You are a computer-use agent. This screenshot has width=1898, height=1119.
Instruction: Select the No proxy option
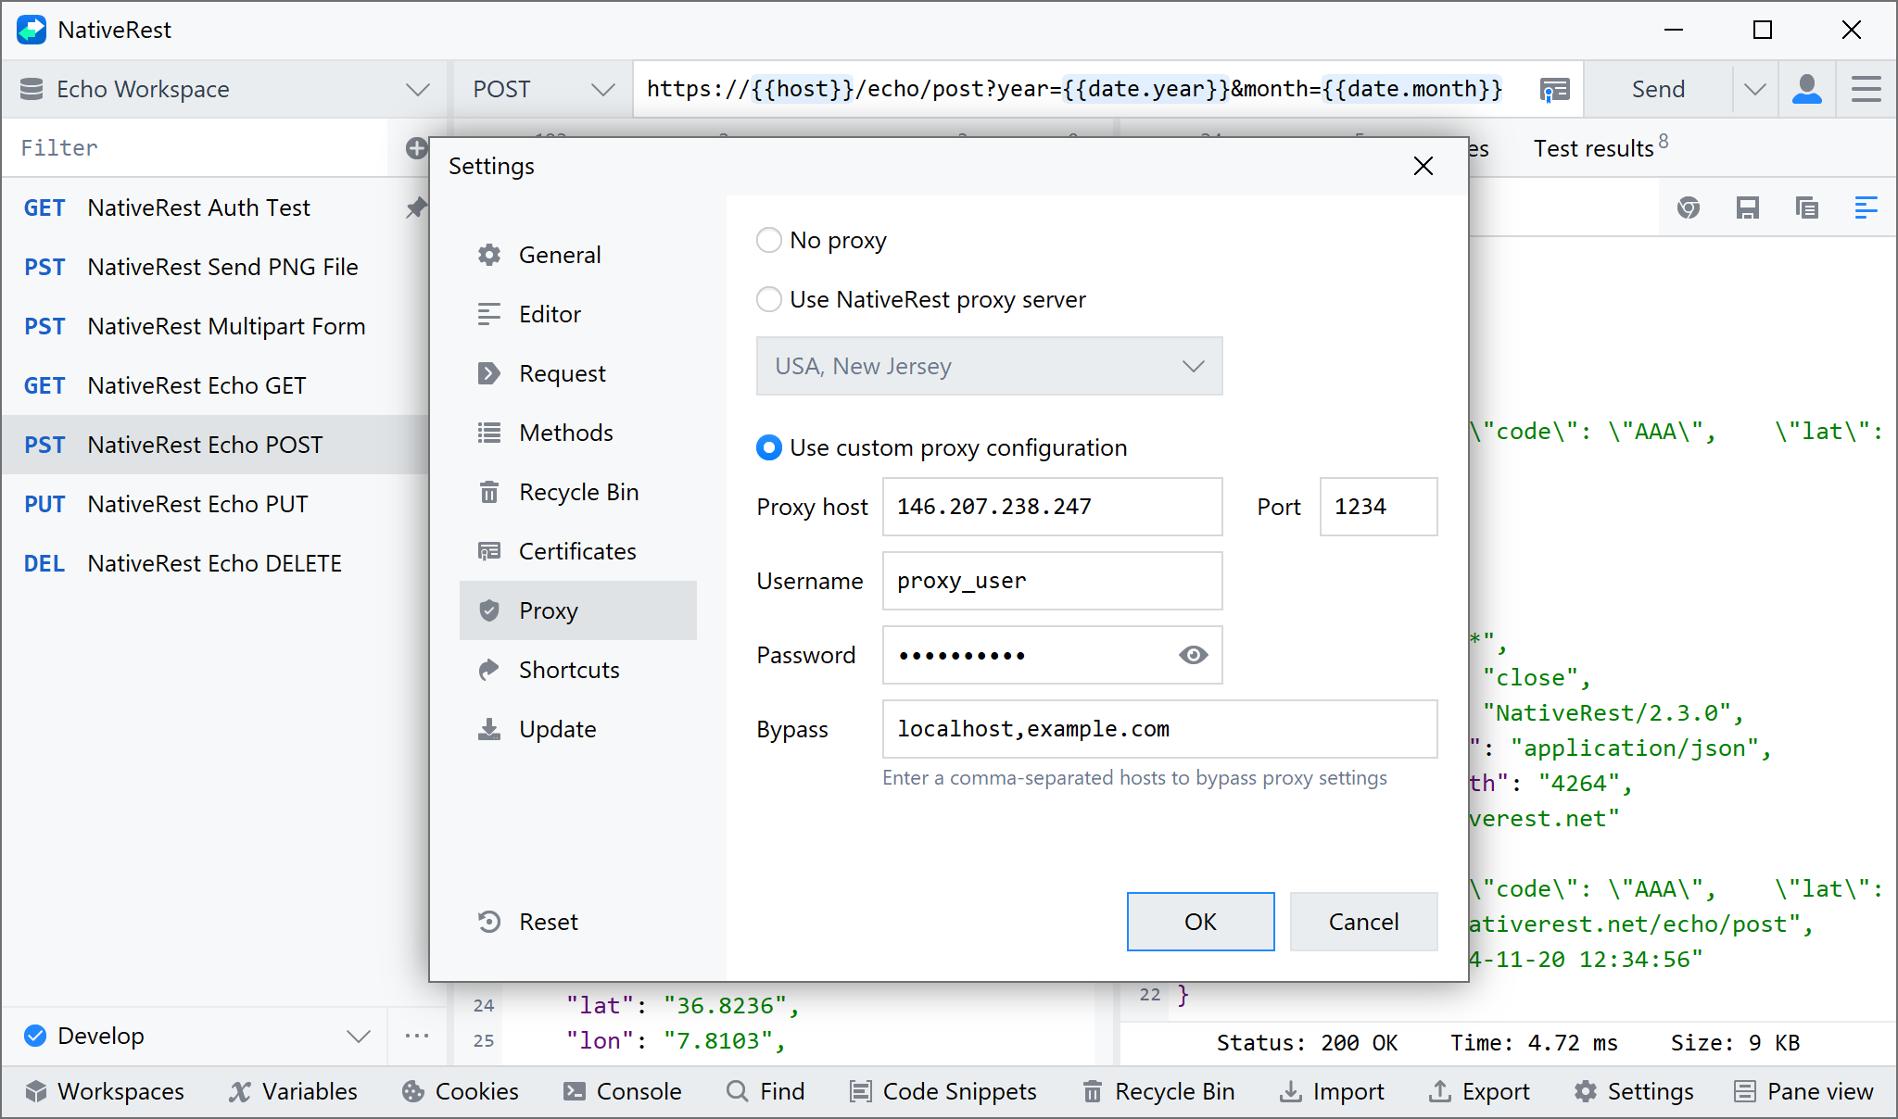769,241
